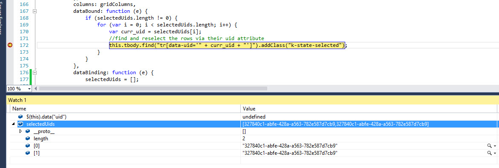Click the empty new watch row Name field
Viewport: 499px width, 168px height.
(x=125, y=160)
